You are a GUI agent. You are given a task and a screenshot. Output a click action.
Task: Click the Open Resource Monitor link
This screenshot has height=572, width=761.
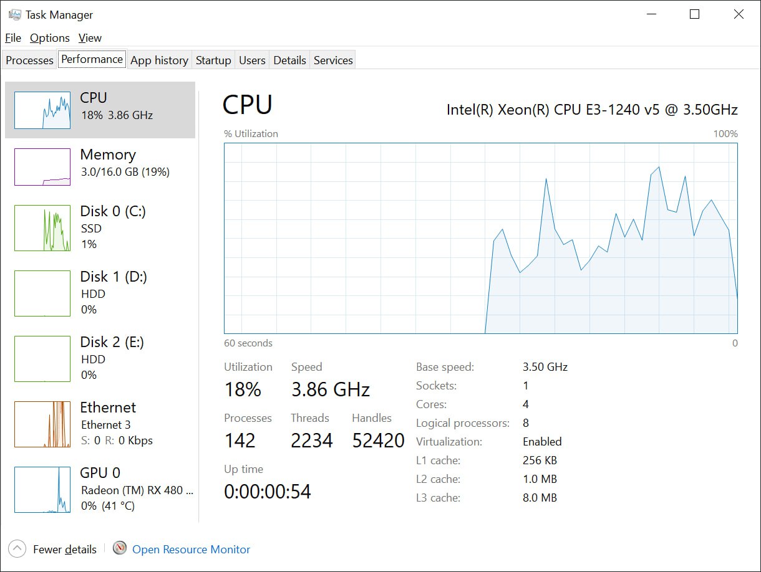(x=191, y=550)
